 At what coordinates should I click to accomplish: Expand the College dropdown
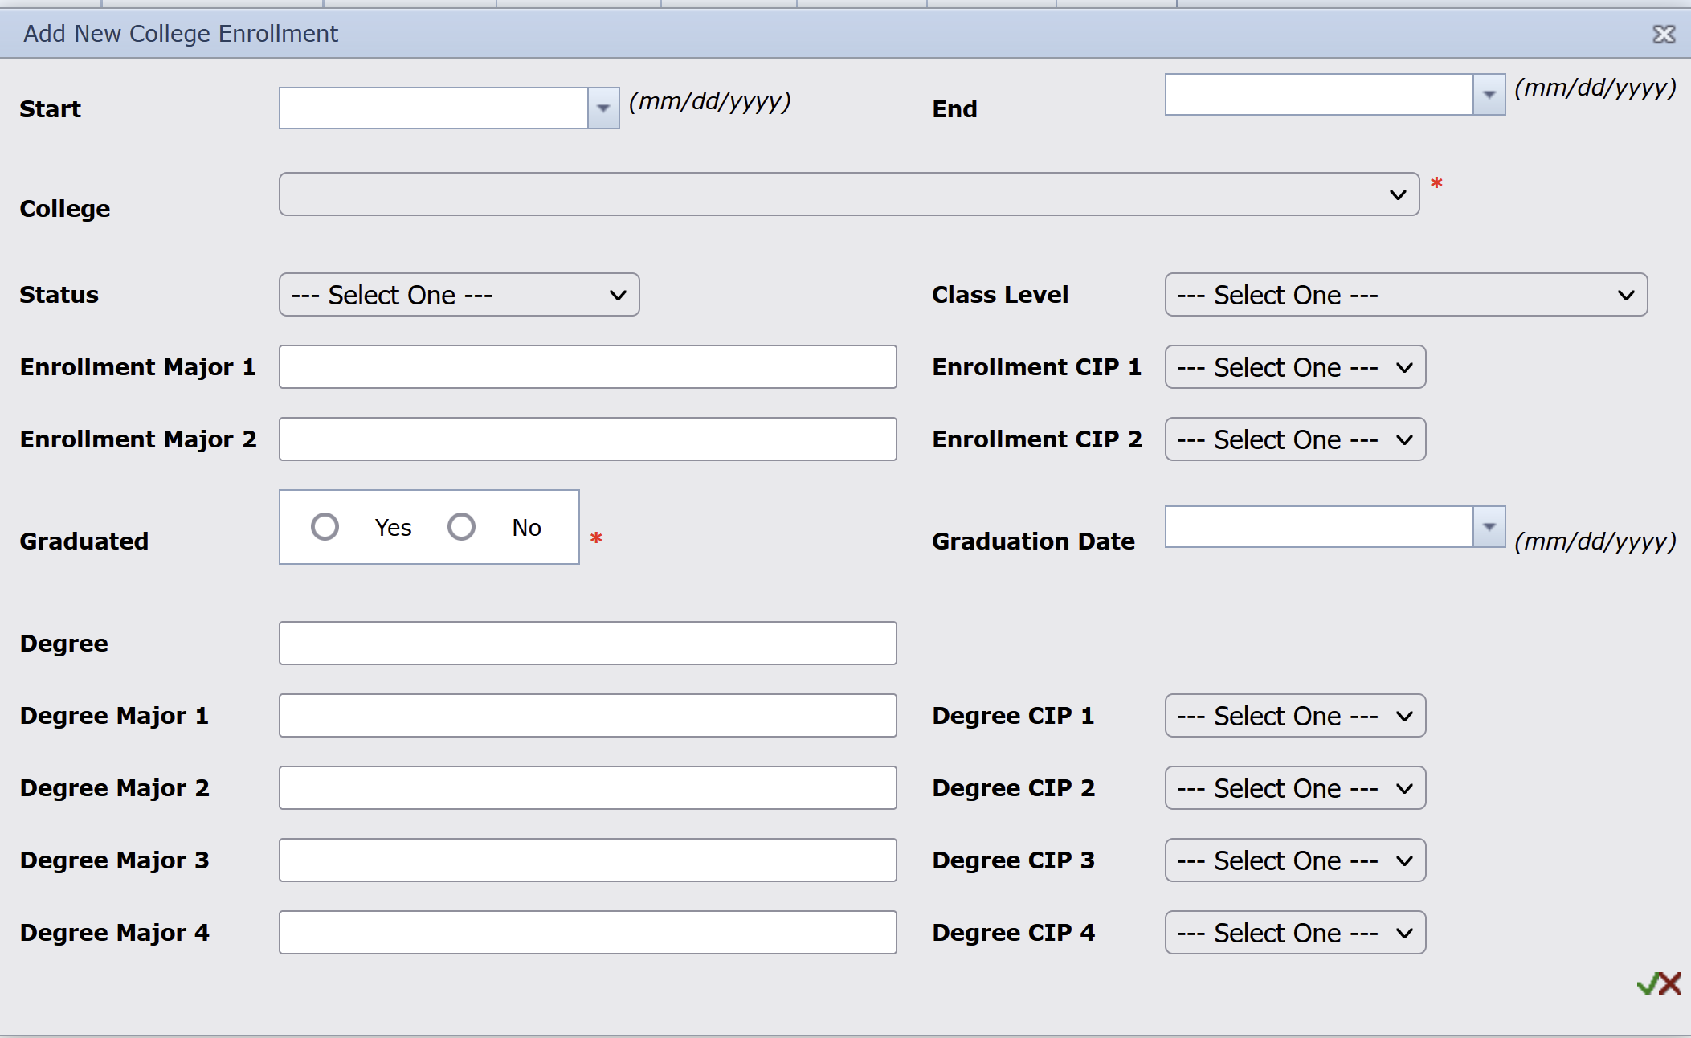coord(848,194)
